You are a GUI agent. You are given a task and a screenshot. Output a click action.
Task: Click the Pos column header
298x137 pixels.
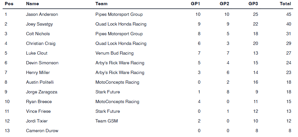pyautogui.click(x=8, y=4)
